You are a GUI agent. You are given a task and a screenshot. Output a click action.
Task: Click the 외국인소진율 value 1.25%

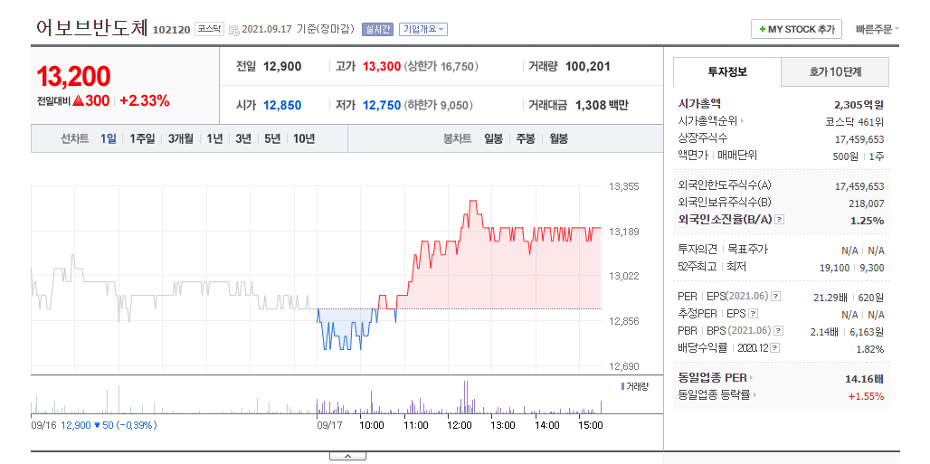click(x=868, y=221)
